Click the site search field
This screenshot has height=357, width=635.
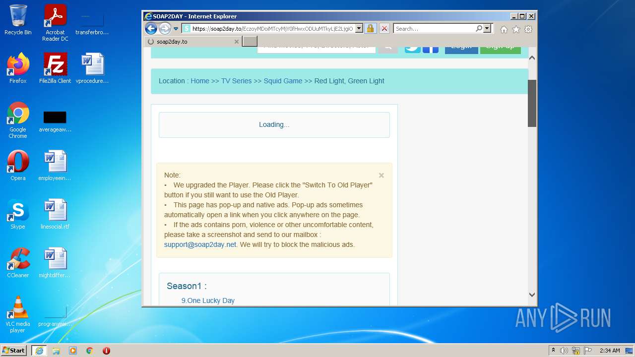pyautogui.click(x=316, y=49)
